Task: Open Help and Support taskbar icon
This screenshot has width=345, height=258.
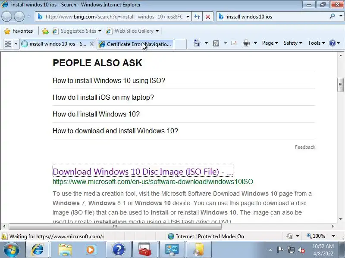Action: (118, 250)
